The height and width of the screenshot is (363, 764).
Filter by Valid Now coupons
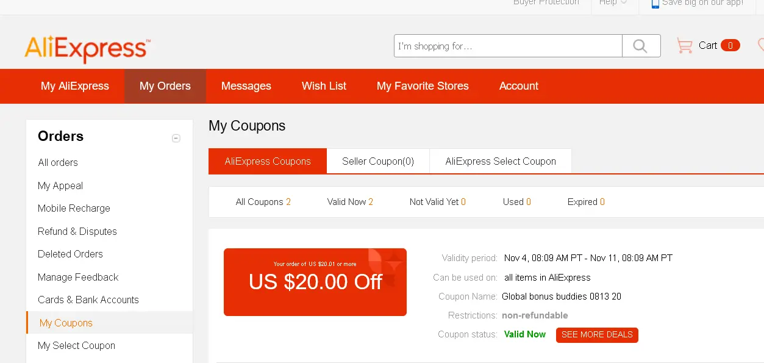[x=350, y=202]
